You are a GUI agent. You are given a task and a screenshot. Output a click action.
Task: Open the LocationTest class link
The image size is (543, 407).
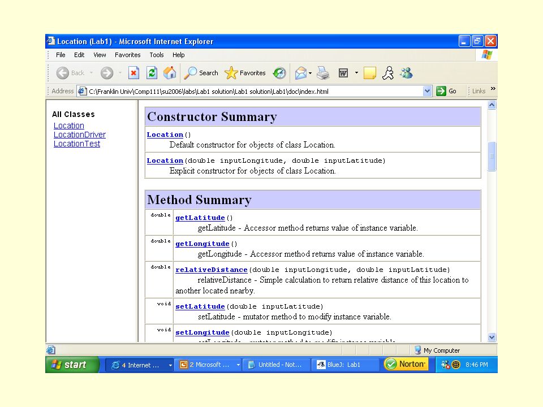(x=77, y=144)
